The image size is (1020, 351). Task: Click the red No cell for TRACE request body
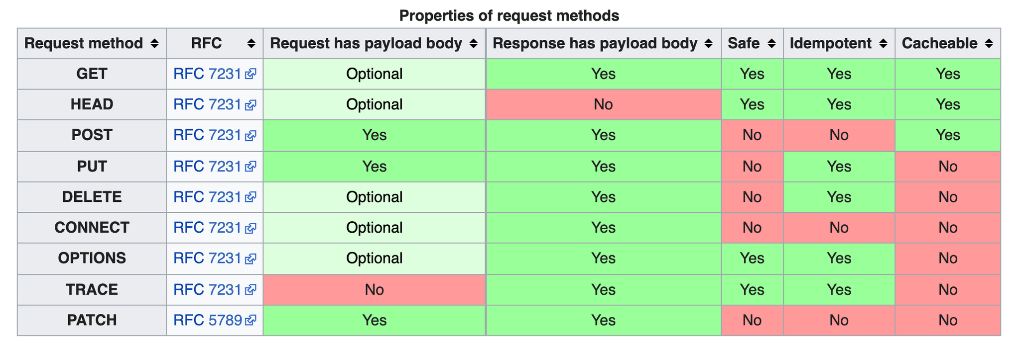pyautogui.click(x=375, y=289)
